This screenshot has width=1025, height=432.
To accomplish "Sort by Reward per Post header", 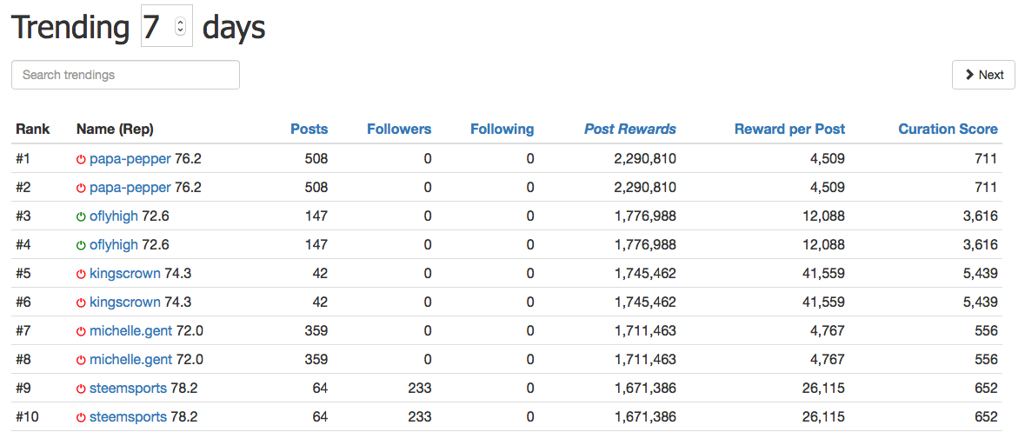I will (x=789, y=130).
